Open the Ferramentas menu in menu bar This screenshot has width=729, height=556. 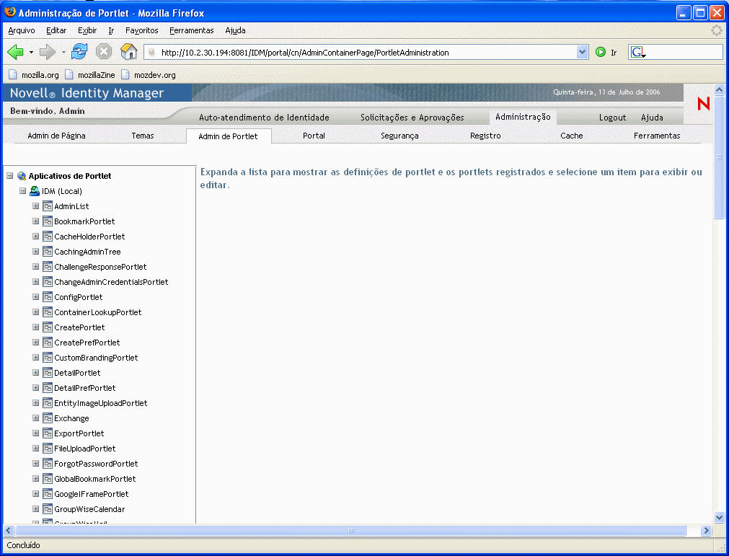pyautogui.click(x=192, y=30)
